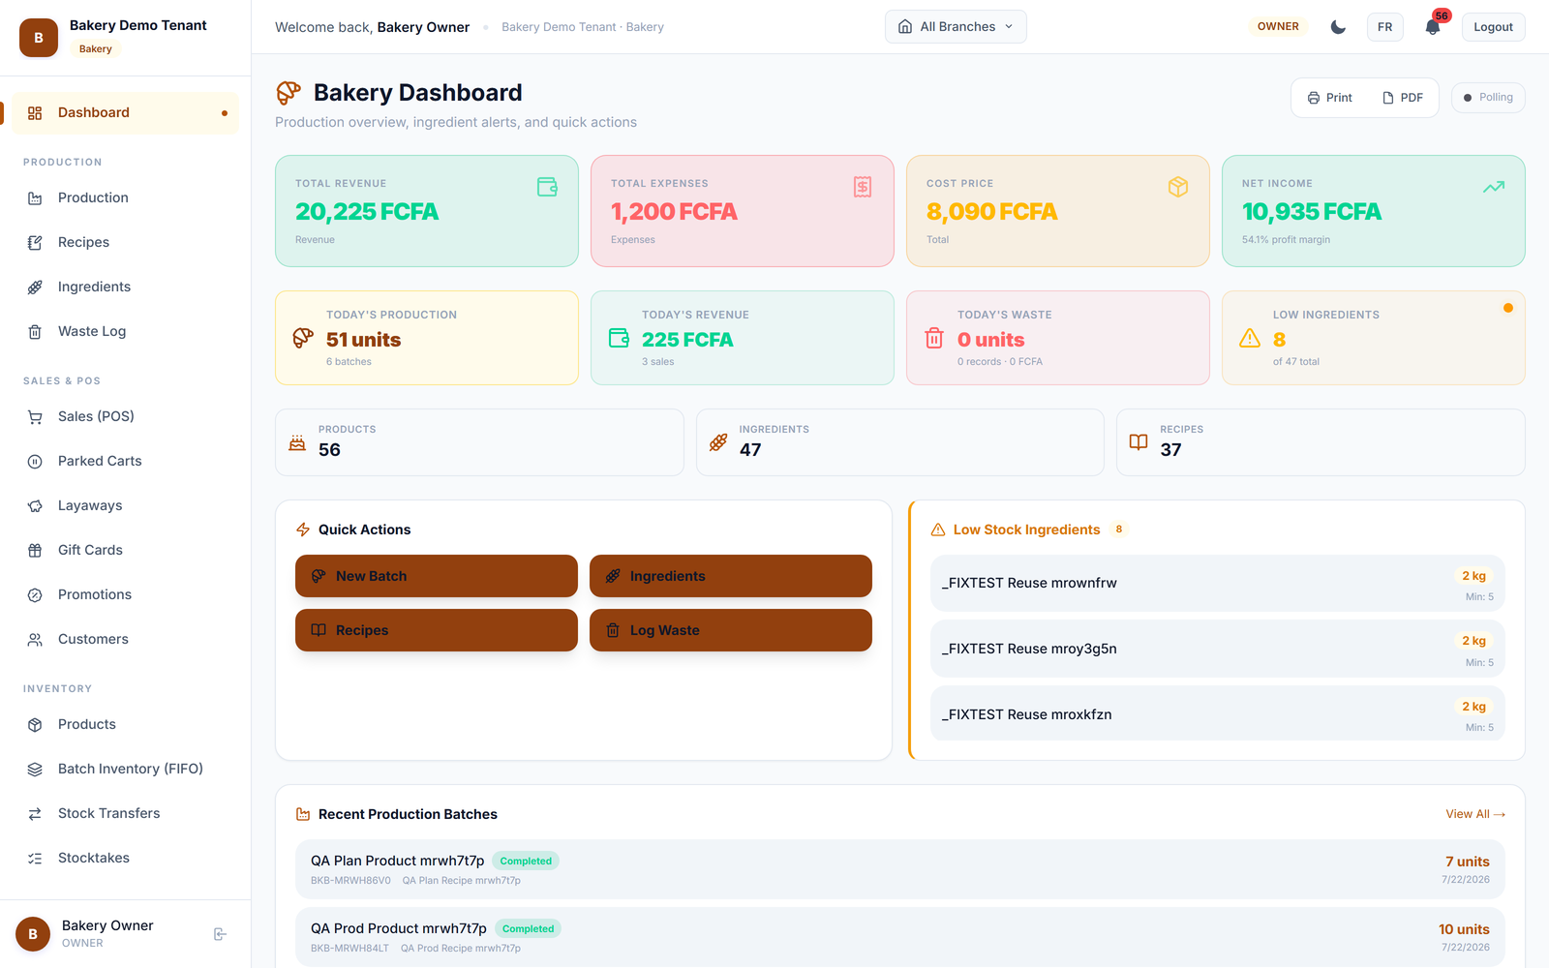1549x968 pixels.
Task: Click Log Waste quick action
Action: 731,630
